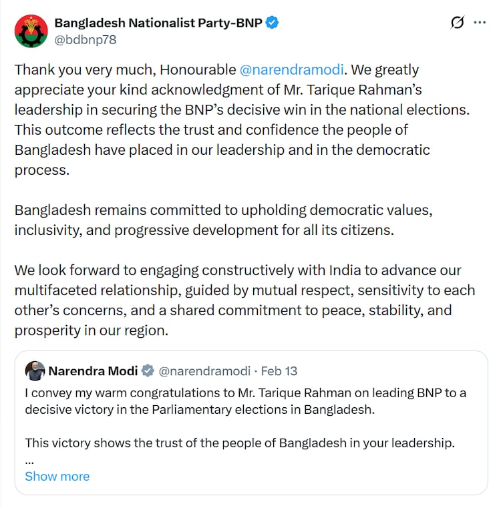Open quoted tweet card via empty area

click(x=301, y=475)
